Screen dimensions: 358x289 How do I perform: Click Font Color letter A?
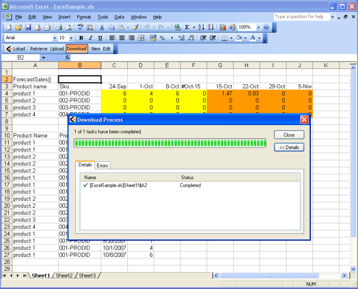pyautogui.click(x=253, y=38)
